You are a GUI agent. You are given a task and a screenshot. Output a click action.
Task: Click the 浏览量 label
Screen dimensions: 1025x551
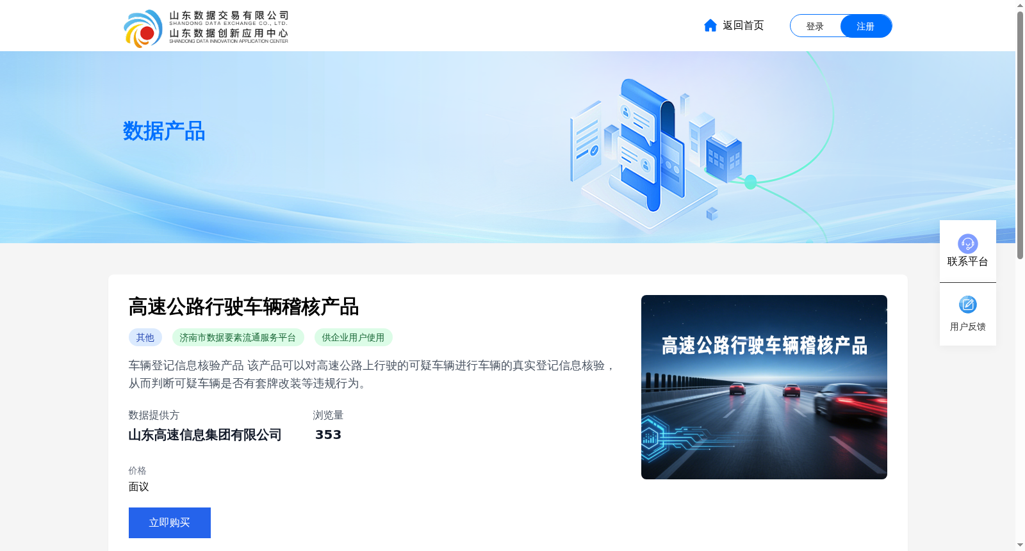(328, 415)
